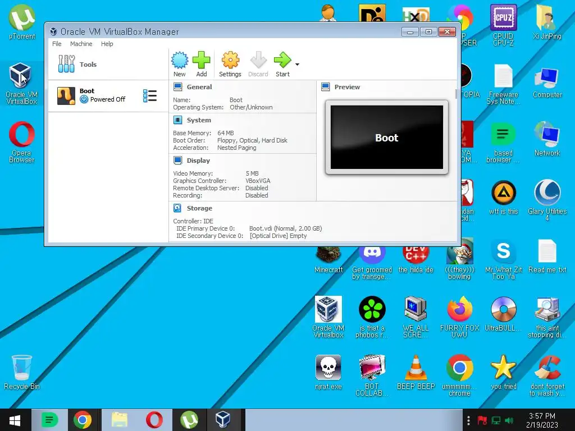The height and width of the screenshot is (431, 575).
Task: Open the Start button dropdown arrow
Action: tap(298, 65)
